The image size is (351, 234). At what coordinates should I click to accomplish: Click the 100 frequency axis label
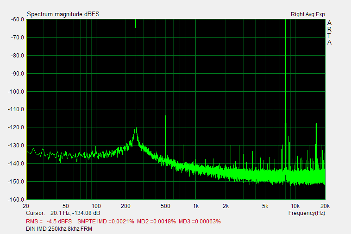point(96,206)
